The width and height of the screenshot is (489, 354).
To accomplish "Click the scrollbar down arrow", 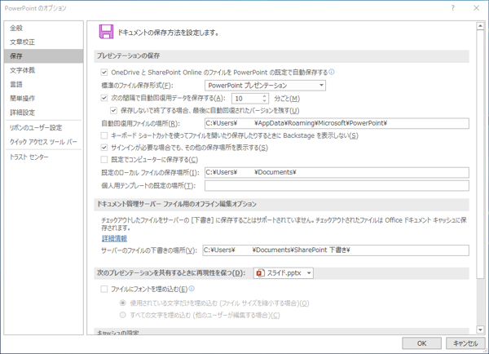I will point(480,330).
